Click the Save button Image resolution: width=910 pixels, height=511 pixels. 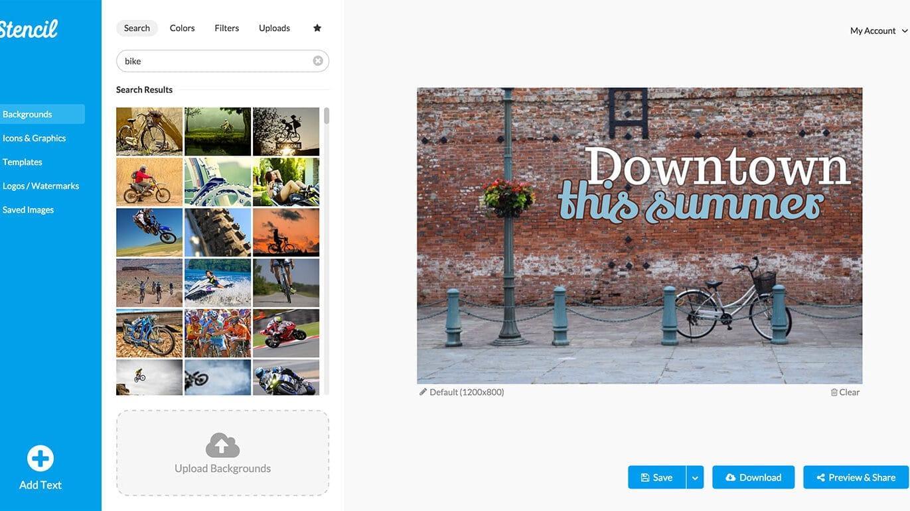657,477
